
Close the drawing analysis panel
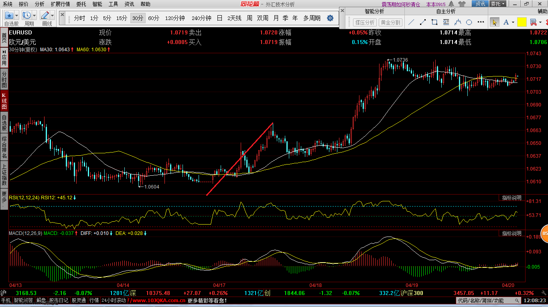pos(342,11)
